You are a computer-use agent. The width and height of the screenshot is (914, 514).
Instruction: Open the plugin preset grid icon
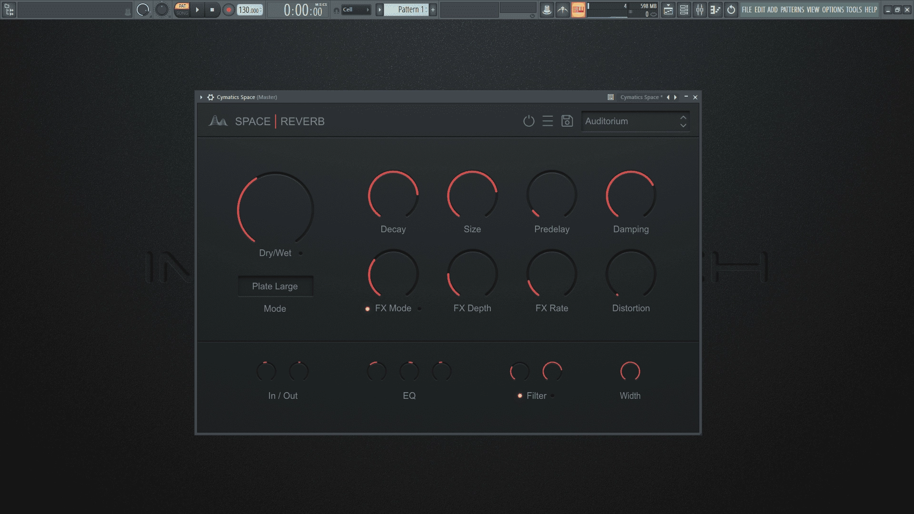611,97
